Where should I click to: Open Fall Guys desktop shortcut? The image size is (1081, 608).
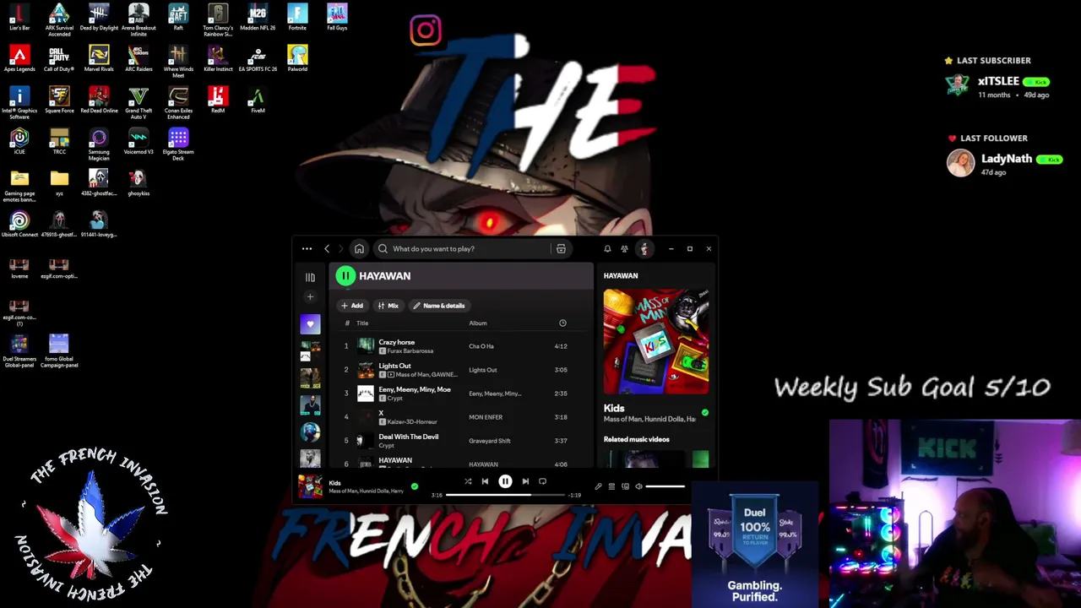coord(337,17)
